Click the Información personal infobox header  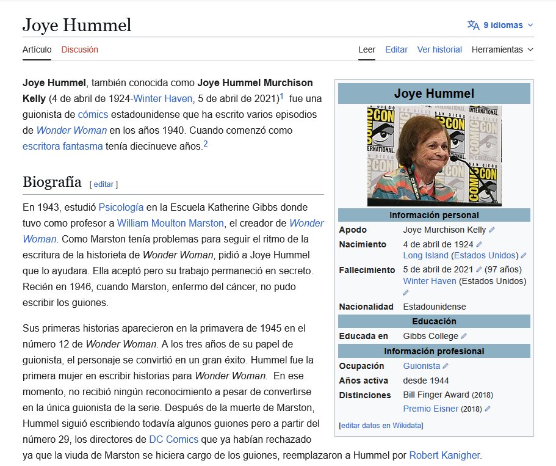pos(434,215)
